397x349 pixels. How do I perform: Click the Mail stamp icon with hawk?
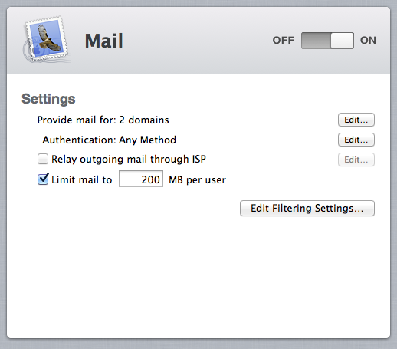point(47,39)
